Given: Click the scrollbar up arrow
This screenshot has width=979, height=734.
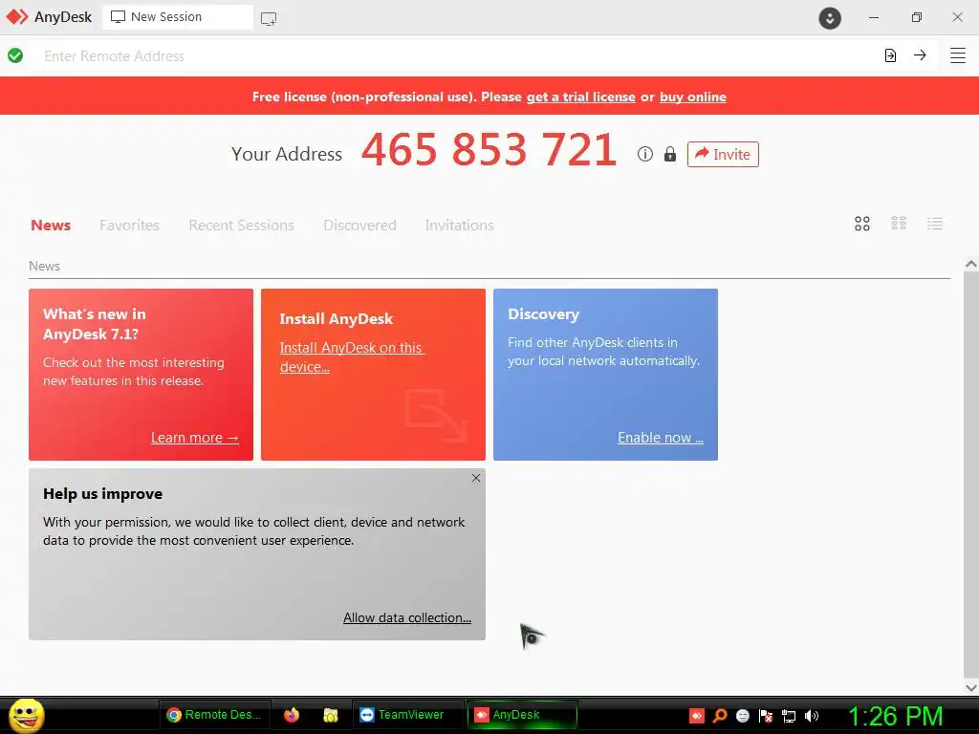Looking at the screenshot, I should (971, 264).
